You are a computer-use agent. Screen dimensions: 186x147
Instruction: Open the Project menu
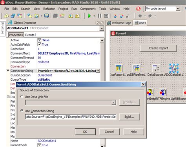click(63, 9)
